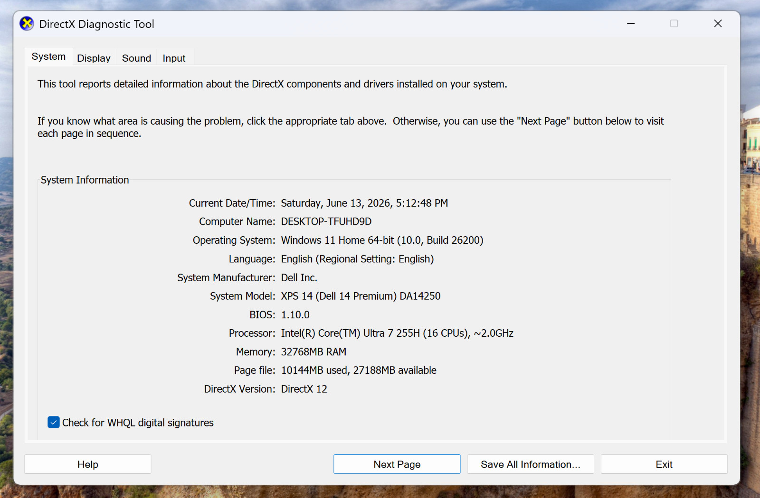Image resolution: width=760 pixels, height=498 pixels.
Task: Open the Sound tab
Action: pos(136,58)
